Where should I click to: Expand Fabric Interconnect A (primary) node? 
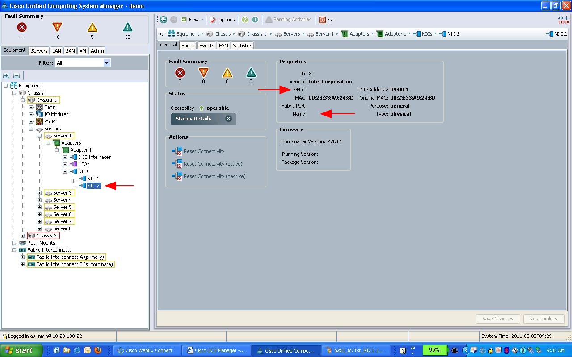click(x=23, y=257)
